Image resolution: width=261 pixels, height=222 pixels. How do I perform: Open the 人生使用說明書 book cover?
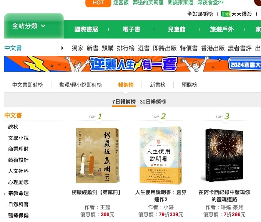point(161,155)
